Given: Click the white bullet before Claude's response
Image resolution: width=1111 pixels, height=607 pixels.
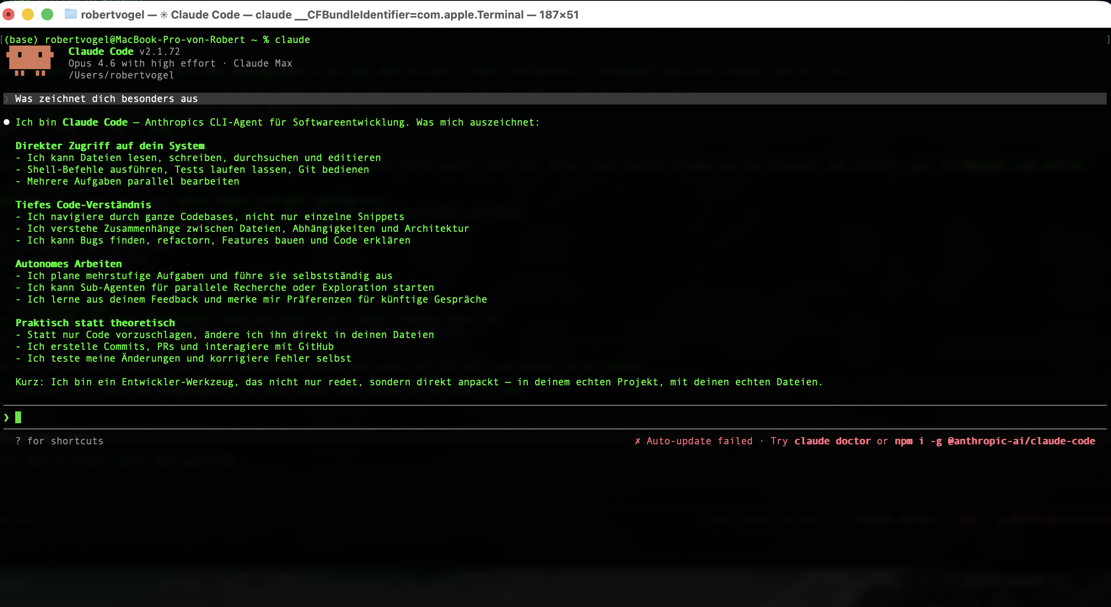Looking at the screenshot, I should [6, 122].
